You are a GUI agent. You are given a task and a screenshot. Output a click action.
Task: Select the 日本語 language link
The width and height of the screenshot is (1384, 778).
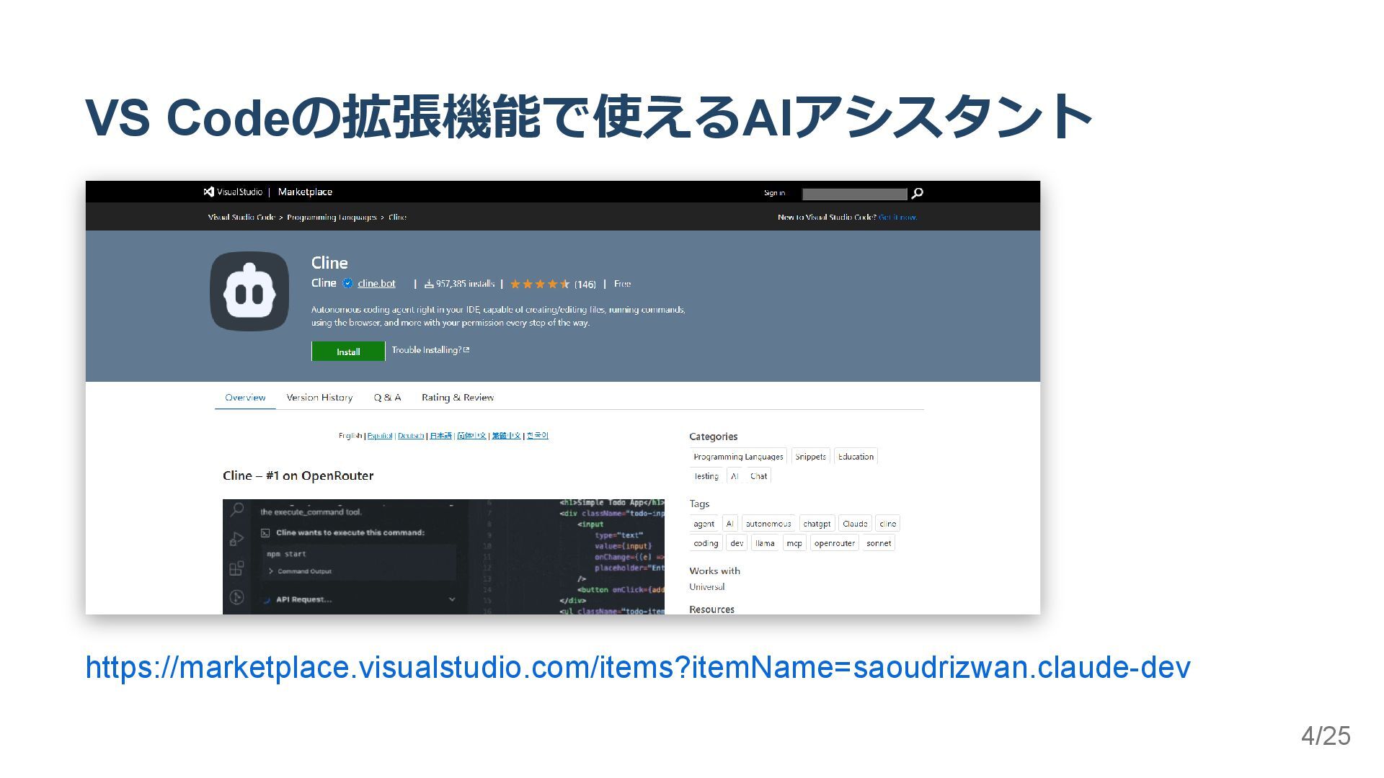point(440,436)
